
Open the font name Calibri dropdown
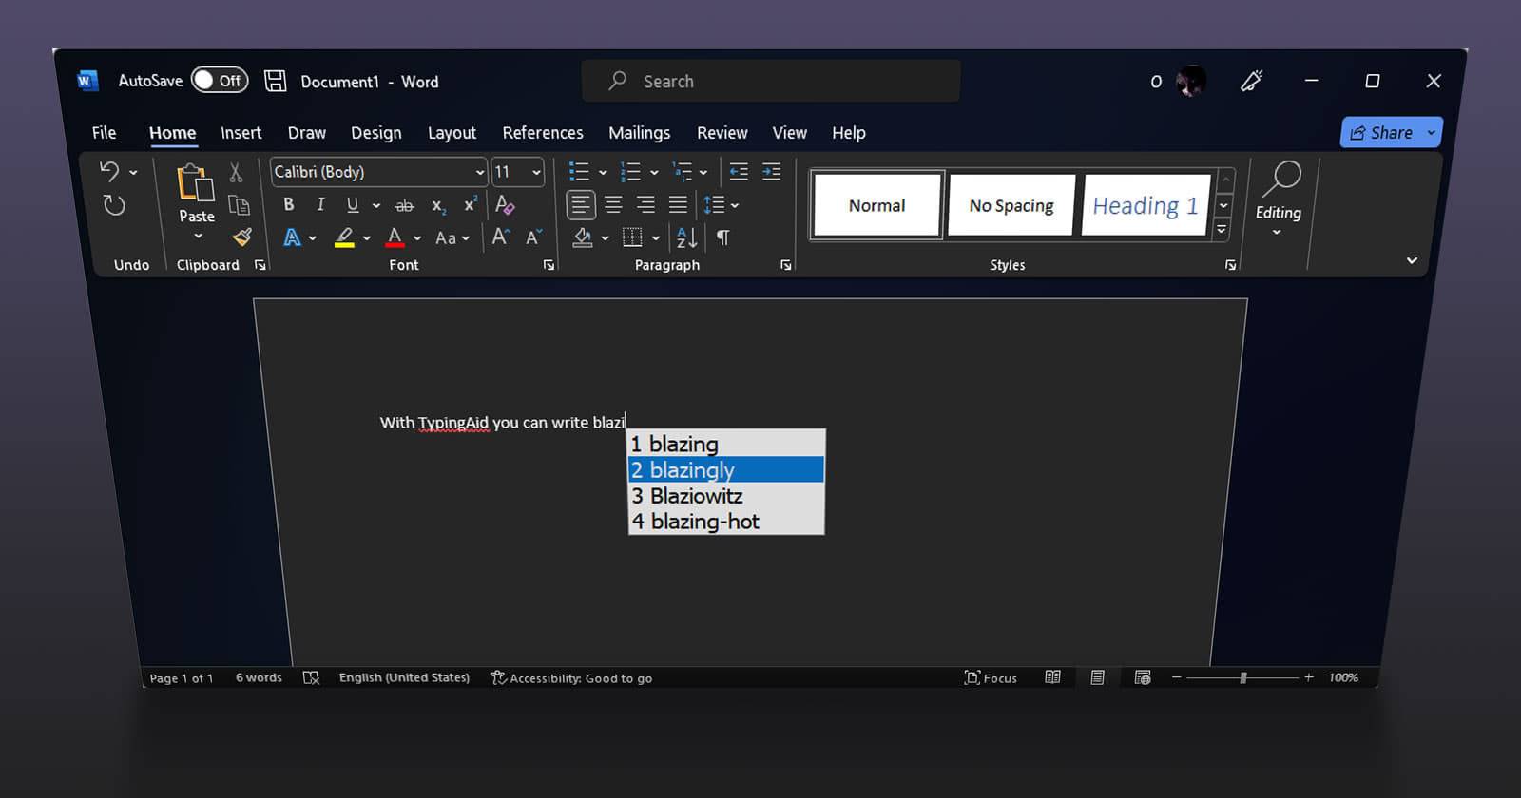[479, 172]
